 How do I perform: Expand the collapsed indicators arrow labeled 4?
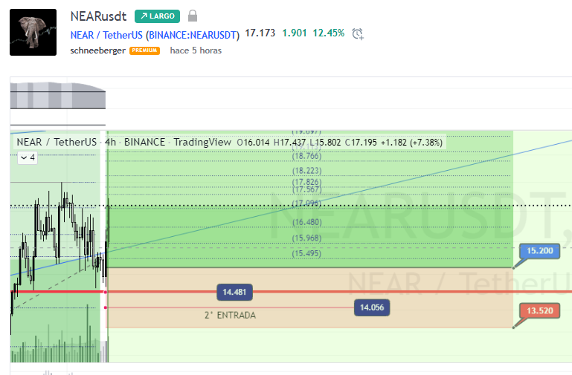pyautogui.click(x=28, y=157)
